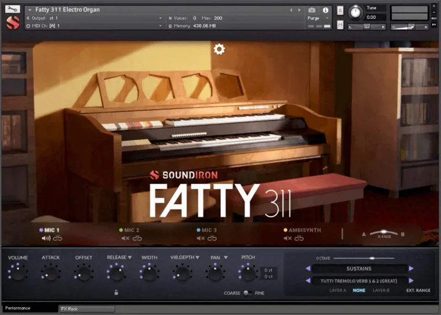Unmute the MIC 3 speaker icon
The height and width of the screenshot is (315, 441).
(201, 238)
